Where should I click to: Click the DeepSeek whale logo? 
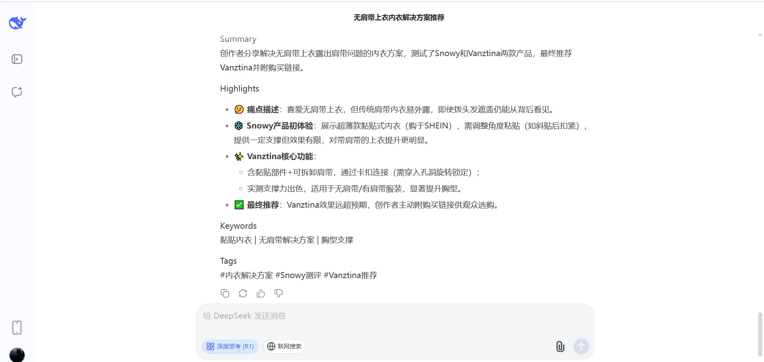click(x=16, y=23)
